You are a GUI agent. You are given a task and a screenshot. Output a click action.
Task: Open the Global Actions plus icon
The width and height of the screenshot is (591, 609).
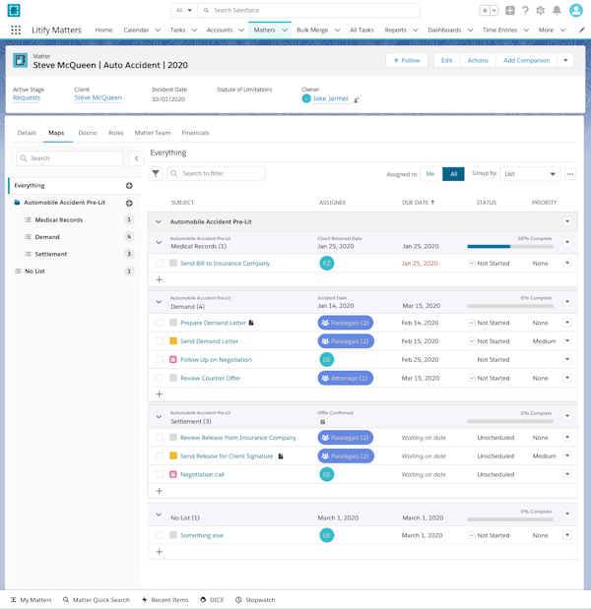pyautogui.click(x=510, y=11)
